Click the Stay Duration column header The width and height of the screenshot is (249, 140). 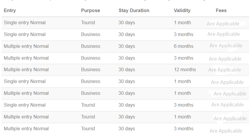pyautogui.click(x=134, y=11)
